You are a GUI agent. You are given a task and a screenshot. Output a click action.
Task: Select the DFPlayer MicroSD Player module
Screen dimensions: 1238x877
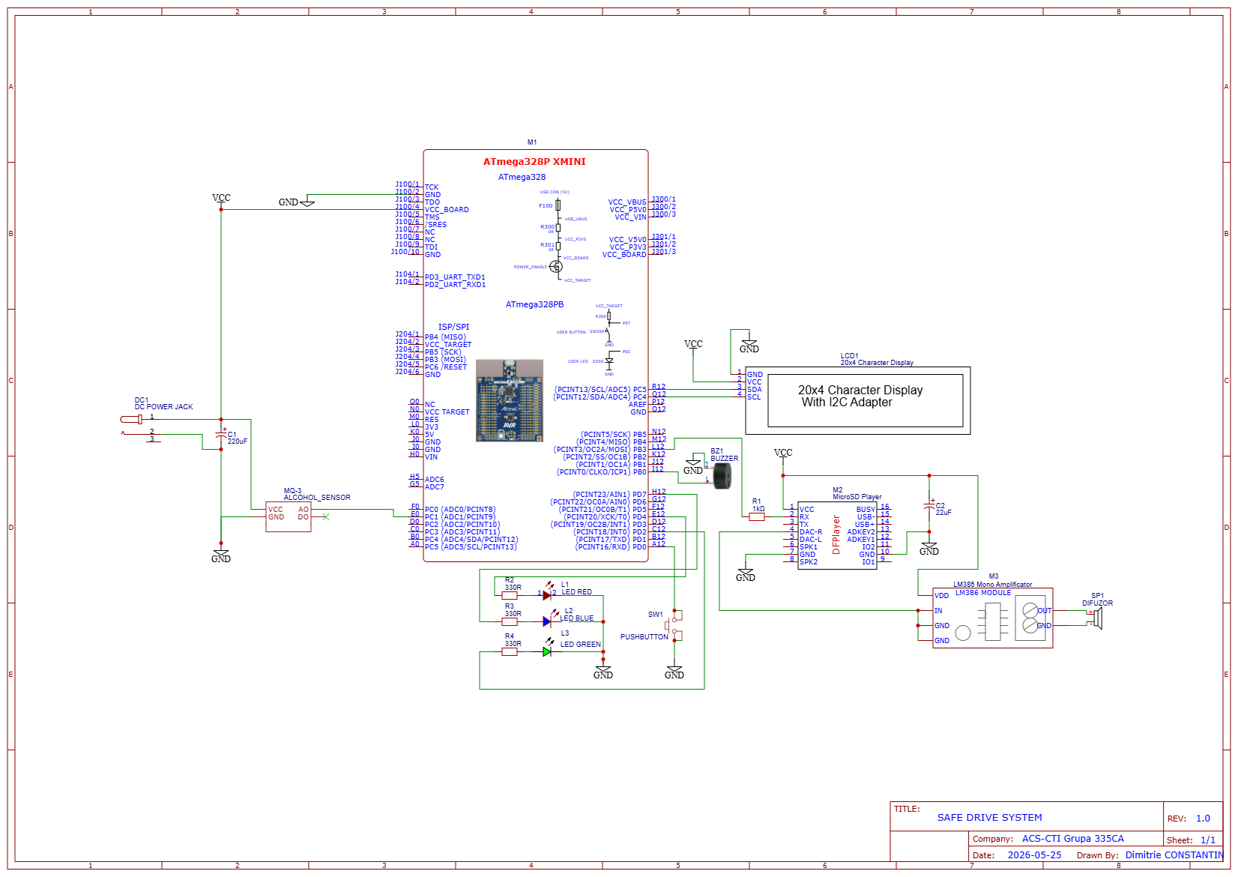pos(837,535)
